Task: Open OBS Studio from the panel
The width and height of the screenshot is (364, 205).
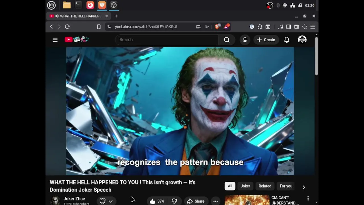Action: click(x=114, y=5)
